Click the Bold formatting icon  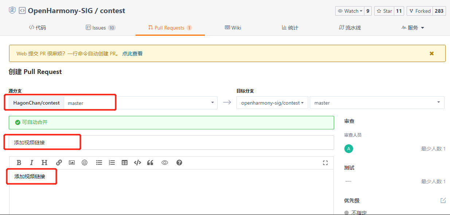click(19, 163)
